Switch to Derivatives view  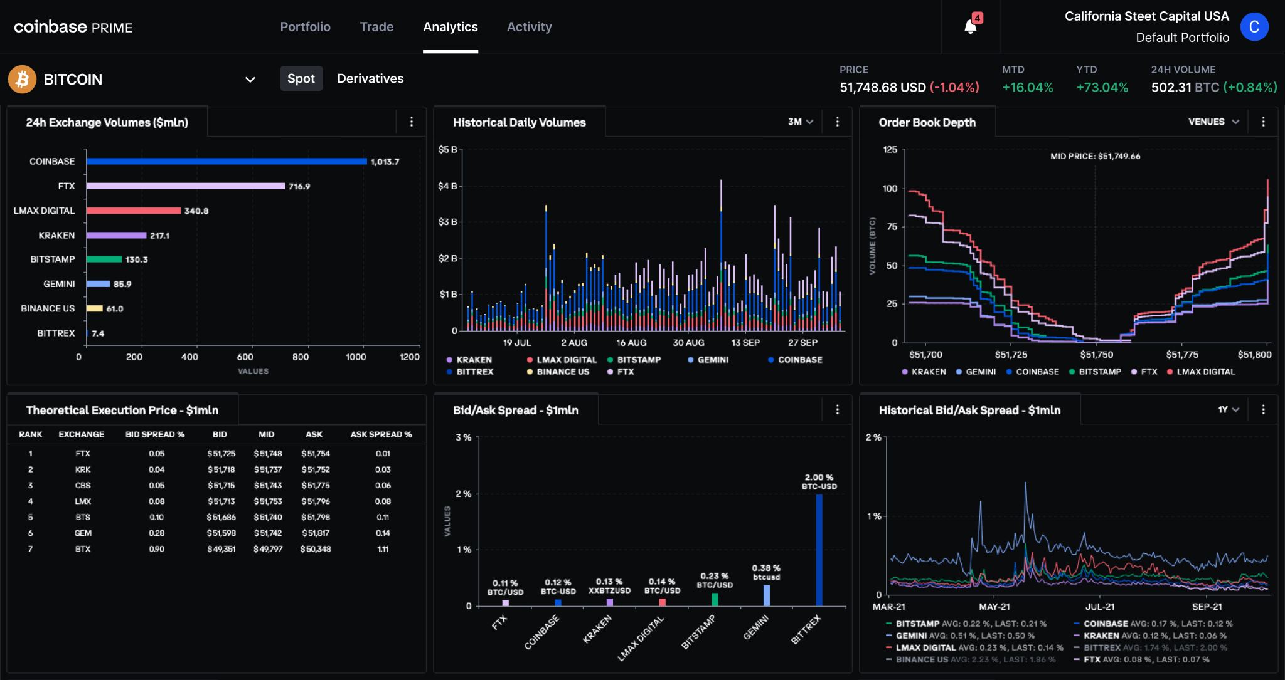pyautogui.click(x=370, y=78)
